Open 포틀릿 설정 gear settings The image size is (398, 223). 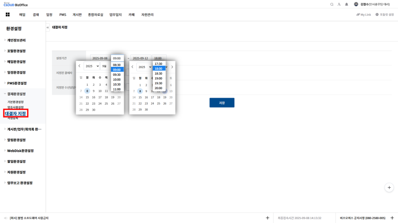[385, 15]
